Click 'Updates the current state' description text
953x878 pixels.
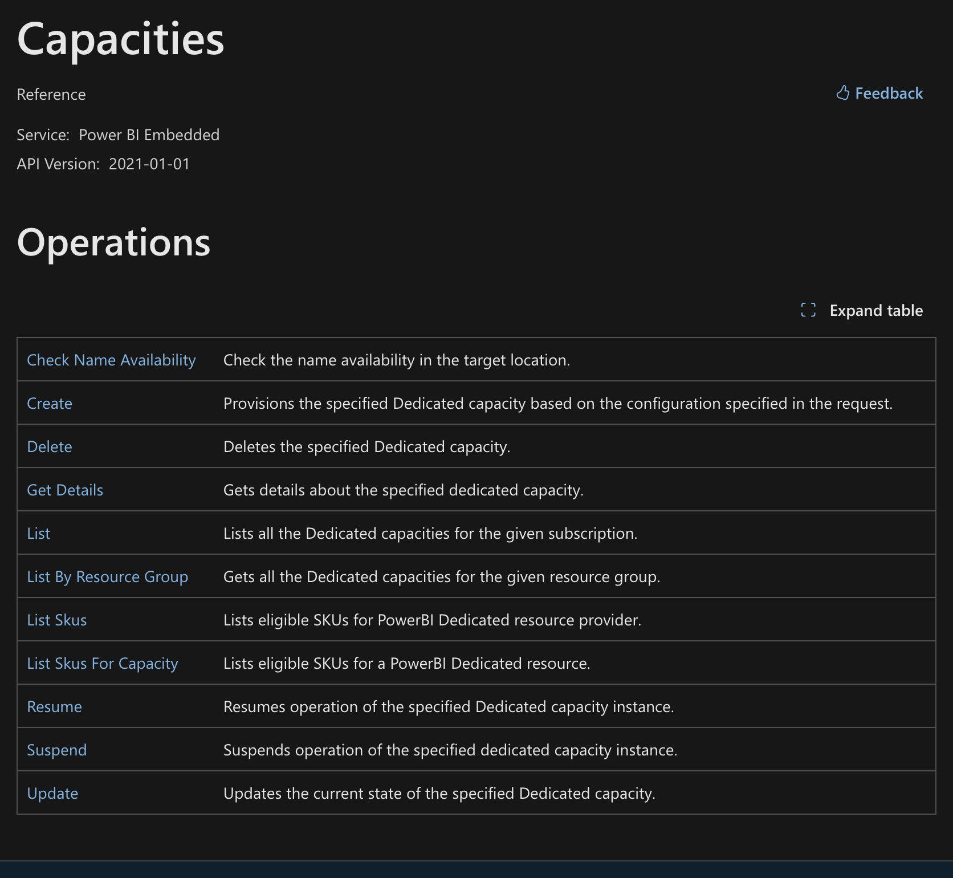(x=439, y=793)
